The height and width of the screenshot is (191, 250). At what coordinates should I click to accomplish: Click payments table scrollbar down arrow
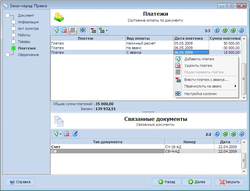[x=244, y=98]
